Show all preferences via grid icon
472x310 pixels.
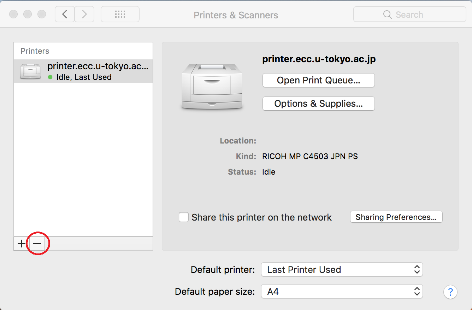[x=120, y=14]
